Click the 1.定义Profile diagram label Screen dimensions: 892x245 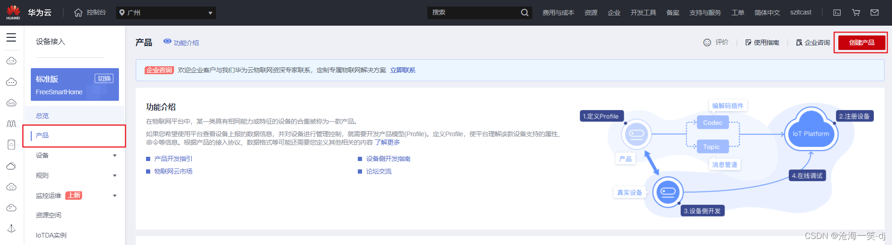click(601, 116)
